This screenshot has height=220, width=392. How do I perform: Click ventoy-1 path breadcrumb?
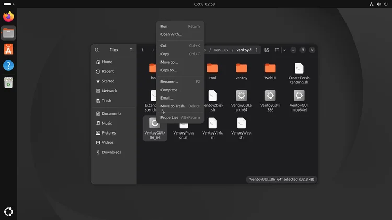click(244, 50)
